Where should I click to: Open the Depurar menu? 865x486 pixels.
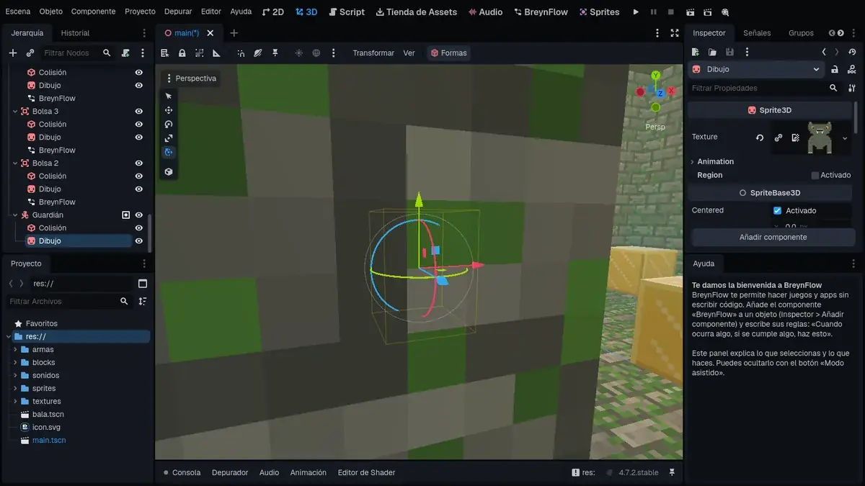[178, 12]
